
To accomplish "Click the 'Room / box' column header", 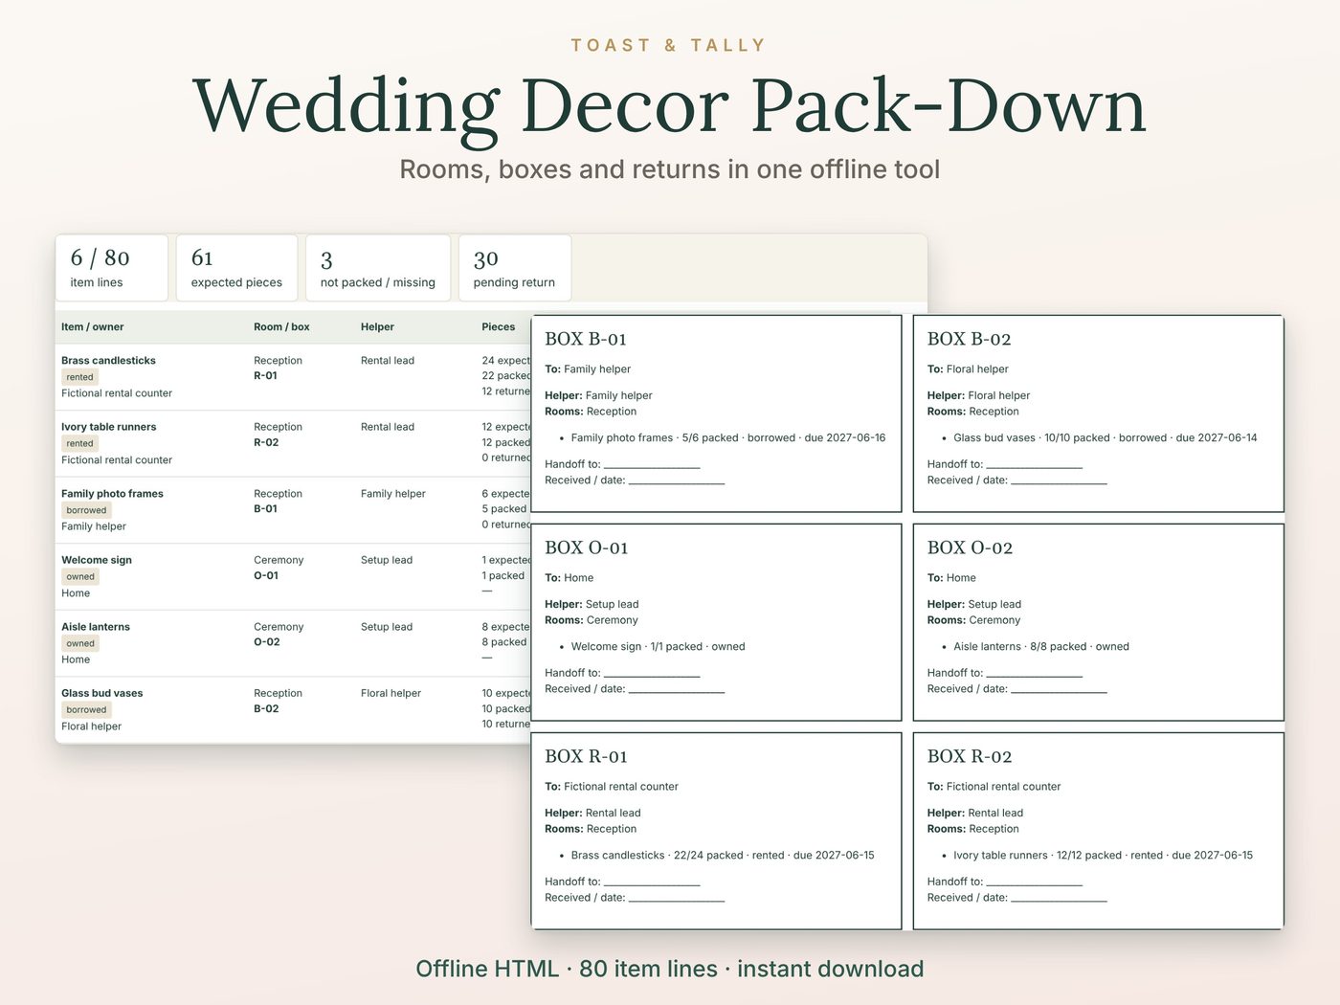I will [x=281, y=326].
